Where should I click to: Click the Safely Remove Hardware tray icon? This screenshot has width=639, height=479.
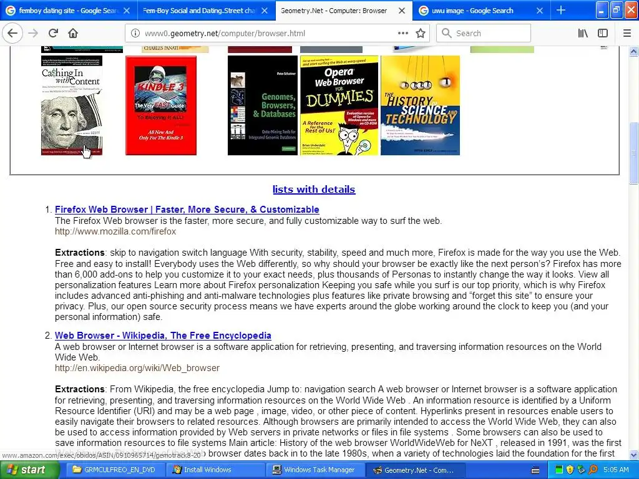(x=582, y=470)
